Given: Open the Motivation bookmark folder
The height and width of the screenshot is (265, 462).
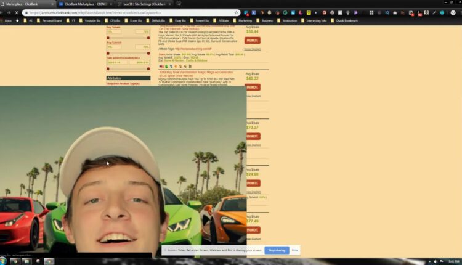Looking at the screenshot, I should pyautogui.click(x=288, y=20).
